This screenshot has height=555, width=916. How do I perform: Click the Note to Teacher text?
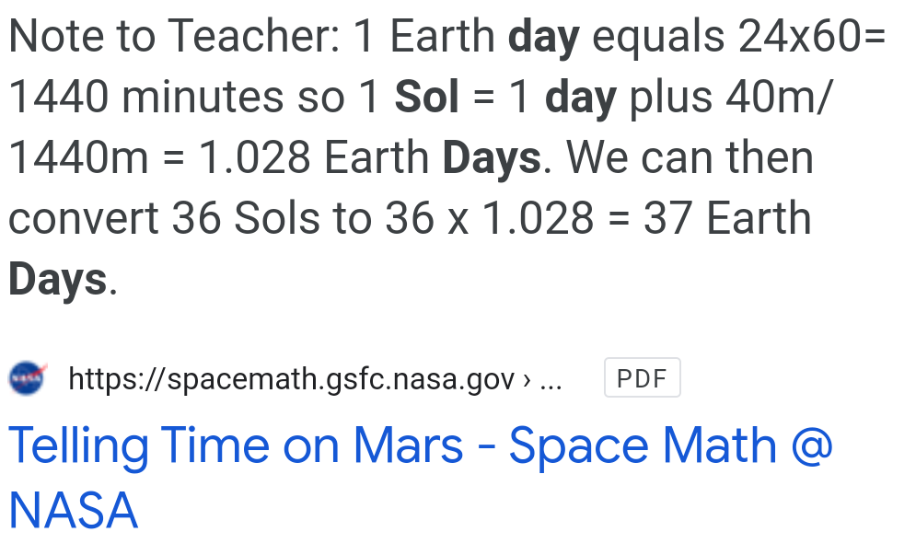coord(174,36)
